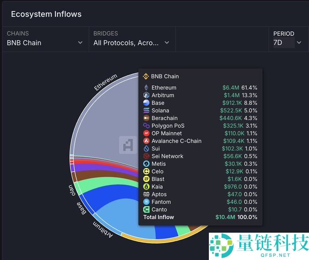
Task: Select the dark blue Base flow in chart
Action: [x=118, y=192]
